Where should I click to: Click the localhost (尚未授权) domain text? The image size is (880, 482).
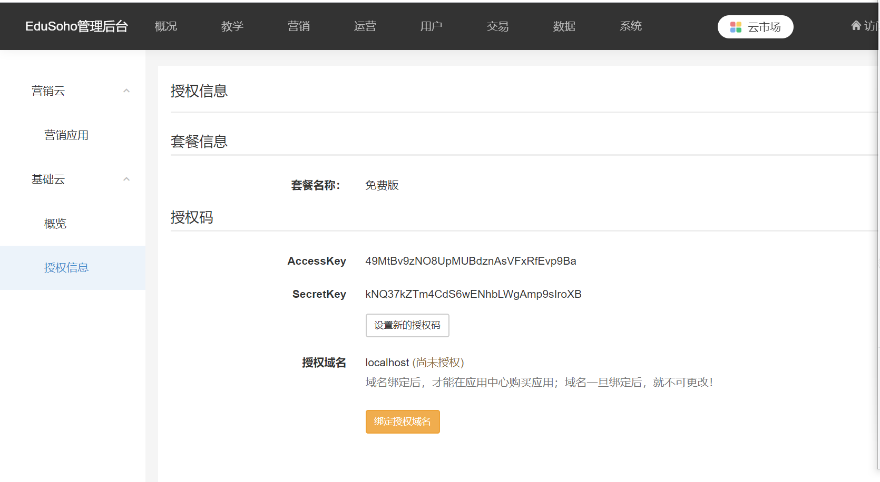415,363
